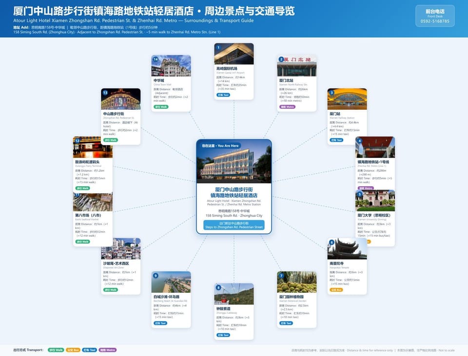The height and width of the screenshot is (356, 468).
Task: Open the central hotel building photo
Action: pos(234,161)
